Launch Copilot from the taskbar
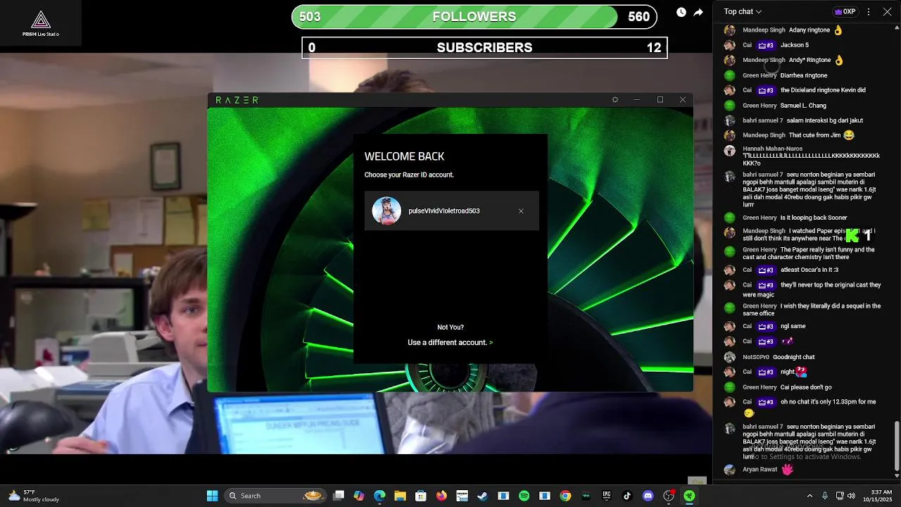 (x=359, y=496)
